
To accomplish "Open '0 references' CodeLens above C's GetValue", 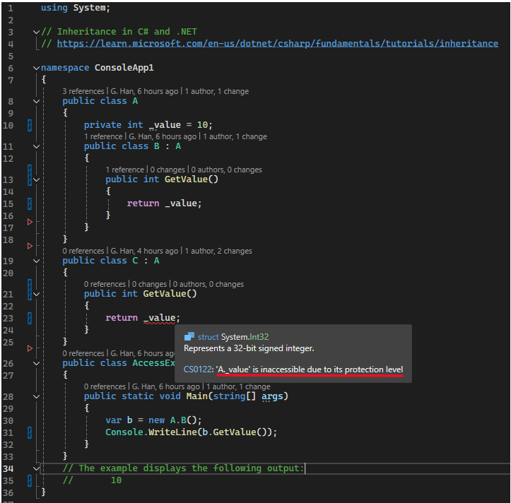I will 105,284.
